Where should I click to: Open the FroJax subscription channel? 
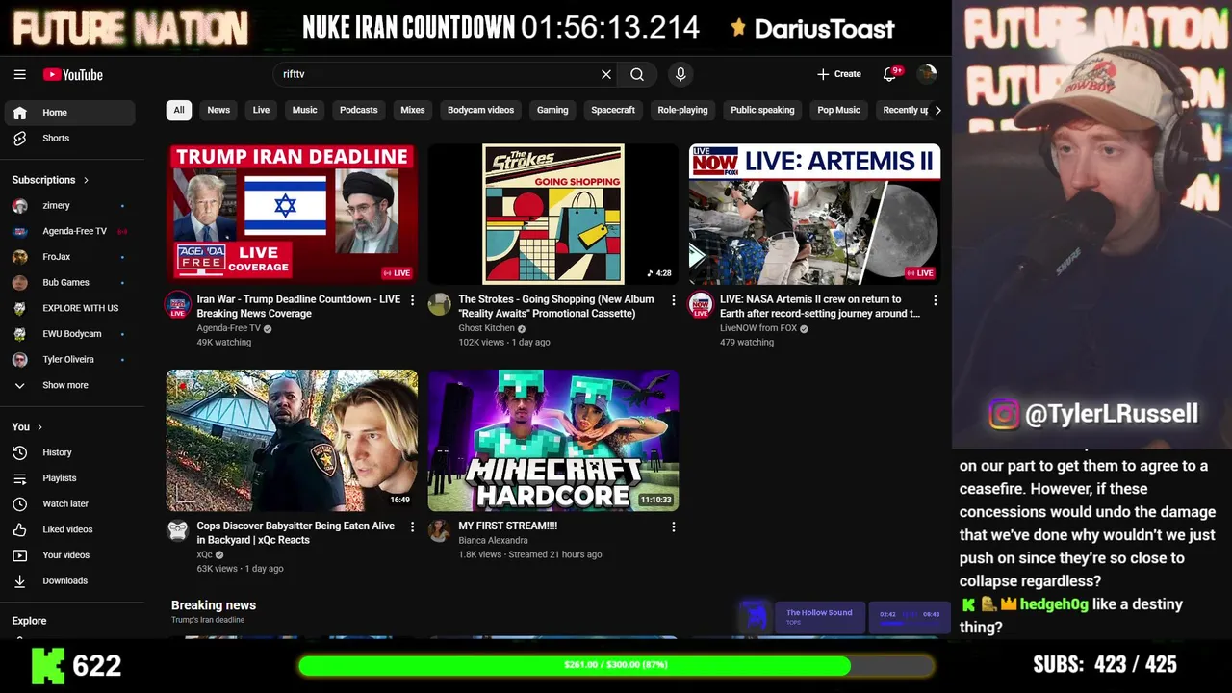tap(69, 257)
